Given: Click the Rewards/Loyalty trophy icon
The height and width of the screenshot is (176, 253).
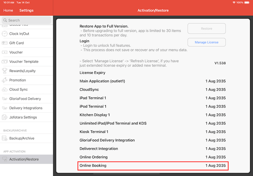Looking at the screenshot, I should [x=5, y=71].
